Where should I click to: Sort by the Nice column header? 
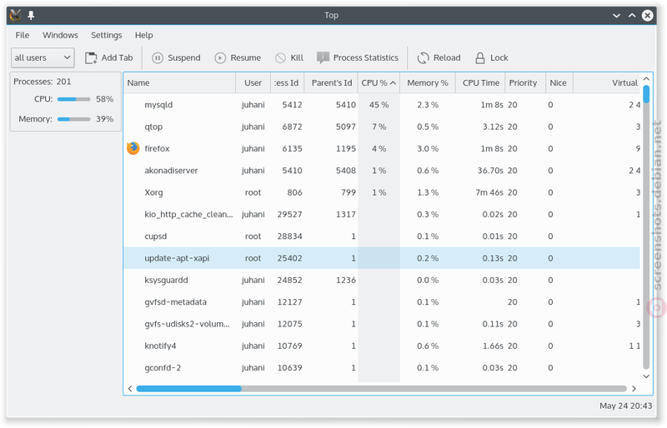tap(559, 83)
